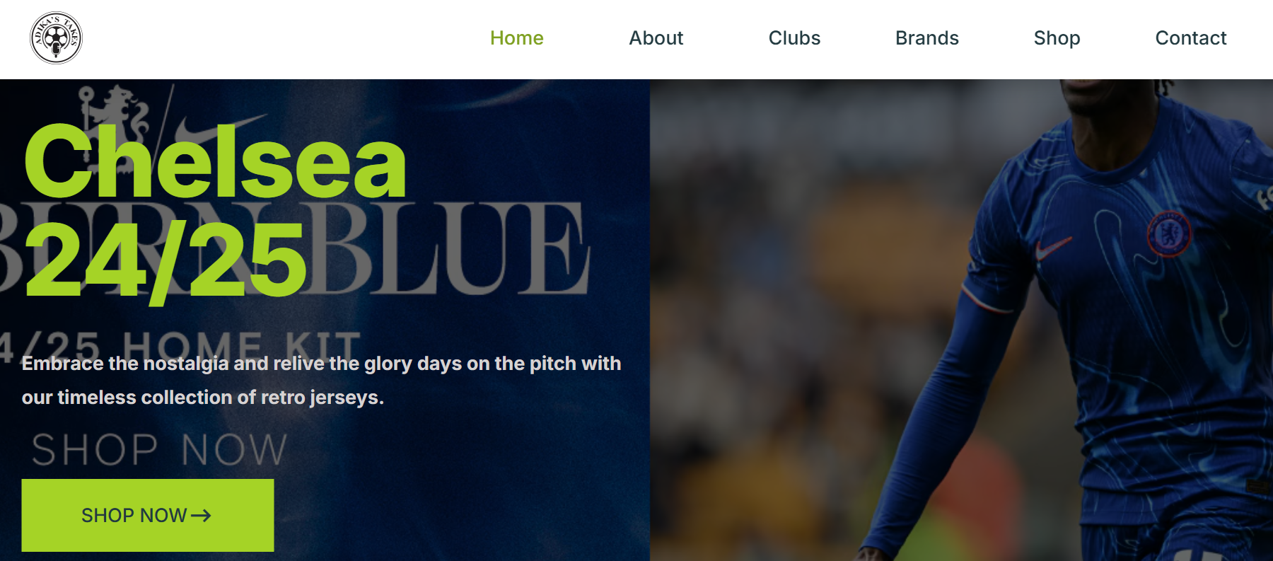Click the faded 'HOME KIT' banner text
1273x561 pixels.
tap(242, 347)
